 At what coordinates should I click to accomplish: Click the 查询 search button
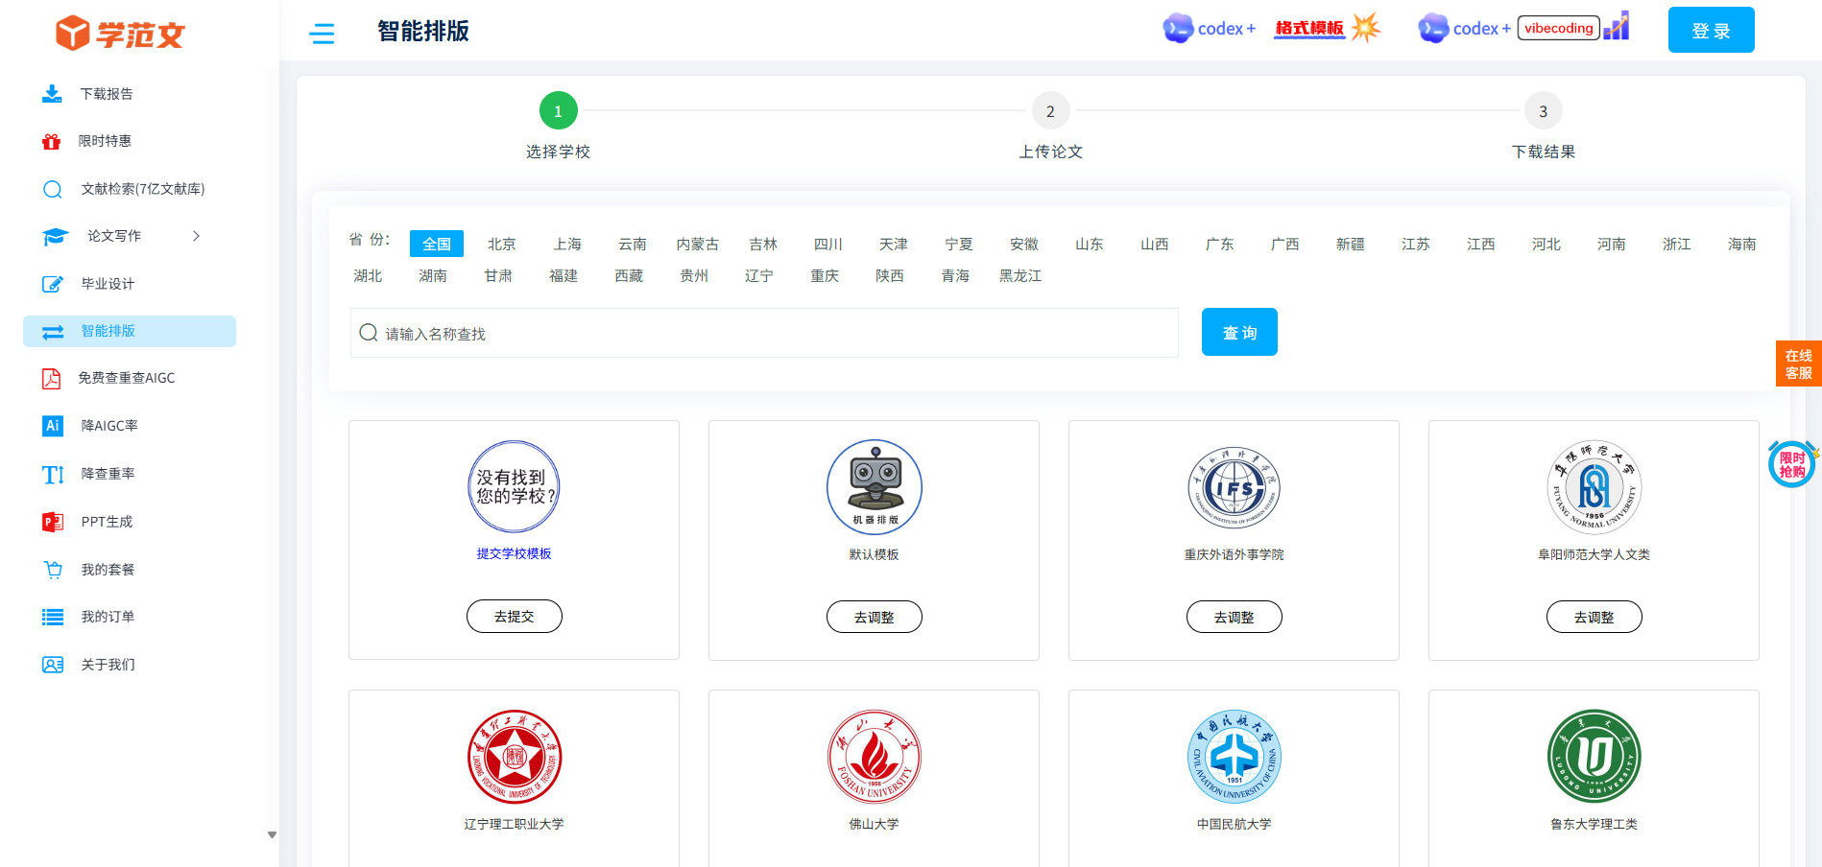click(x=1239, y=332)
